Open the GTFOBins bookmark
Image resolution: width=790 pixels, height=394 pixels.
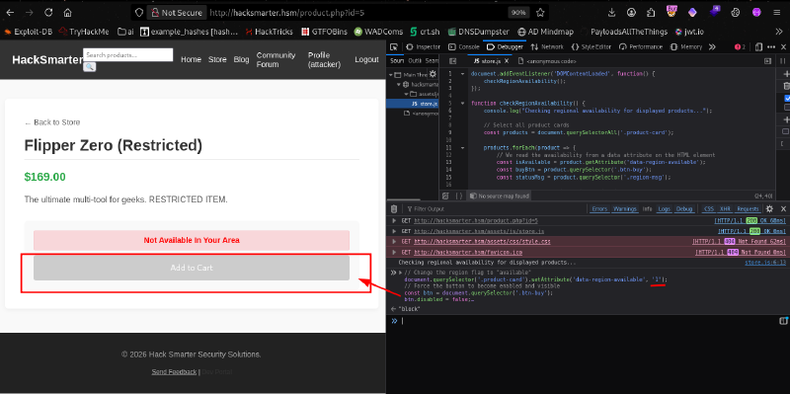click(324, 32)
